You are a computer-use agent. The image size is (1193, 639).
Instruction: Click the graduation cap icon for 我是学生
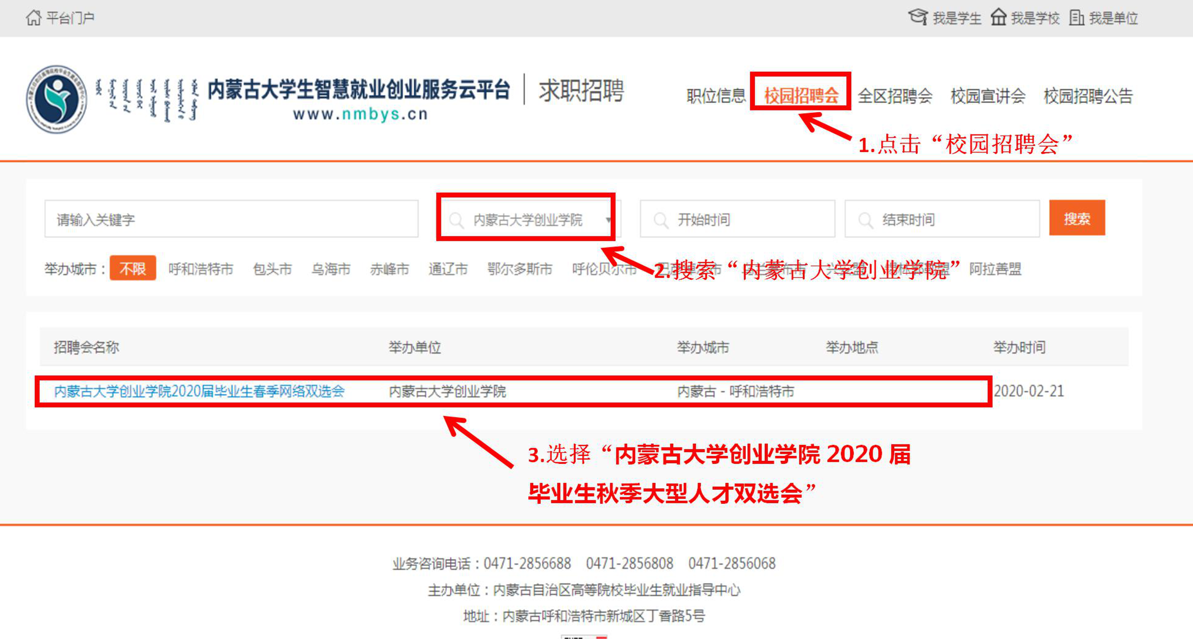click(x=917, y=18)
